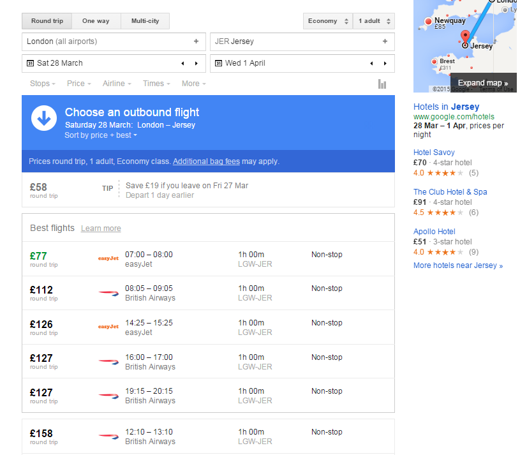520x455 pixels.
Task: Open the Sort by price + best dropdown
Action: pyautogui.click(x=101, y=135)
